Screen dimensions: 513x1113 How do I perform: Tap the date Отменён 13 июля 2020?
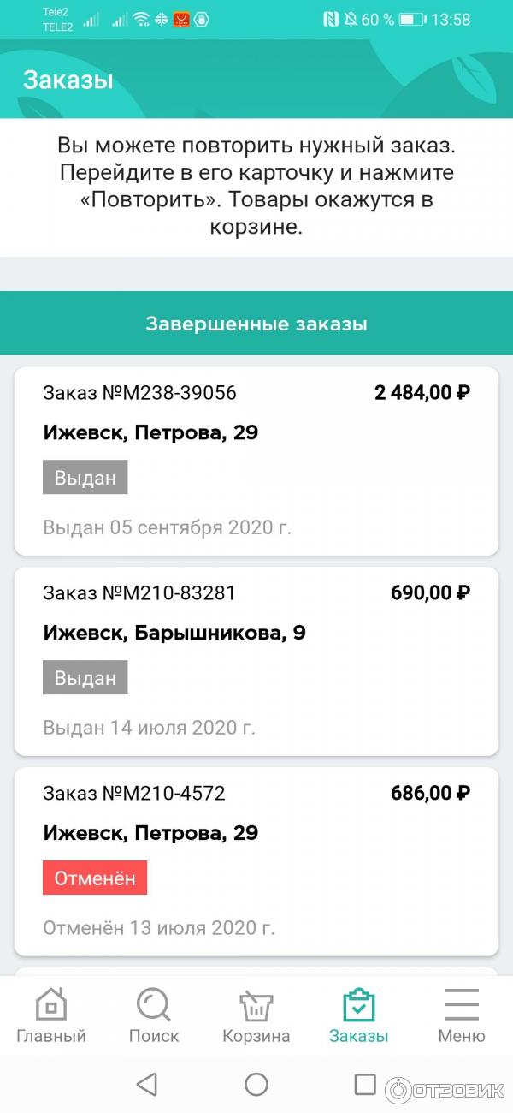(x=159, y=927)
